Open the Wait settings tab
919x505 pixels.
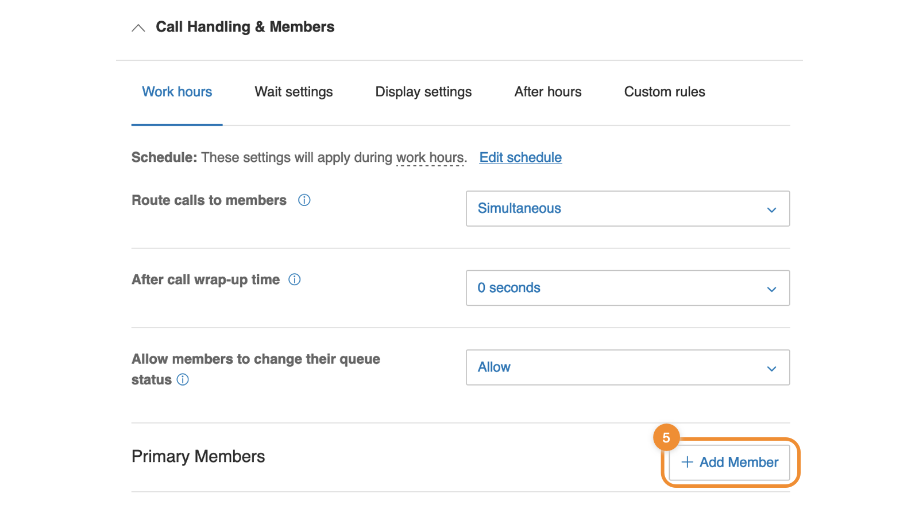294,92
